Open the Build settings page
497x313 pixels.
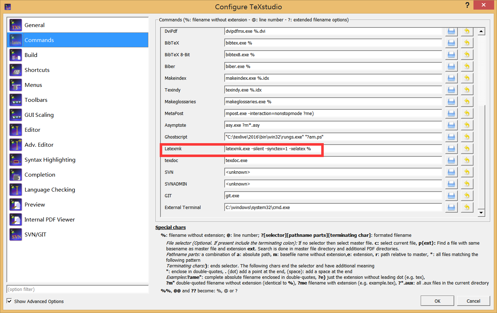pos(78,55)
